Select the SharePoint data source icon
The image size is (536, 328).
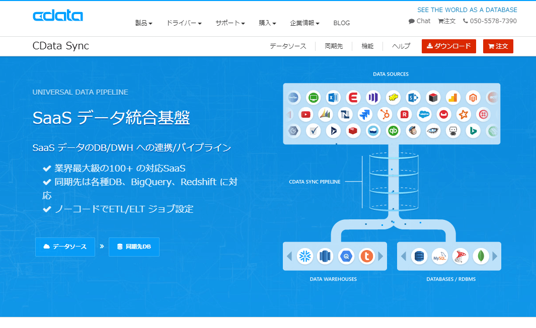413,98
